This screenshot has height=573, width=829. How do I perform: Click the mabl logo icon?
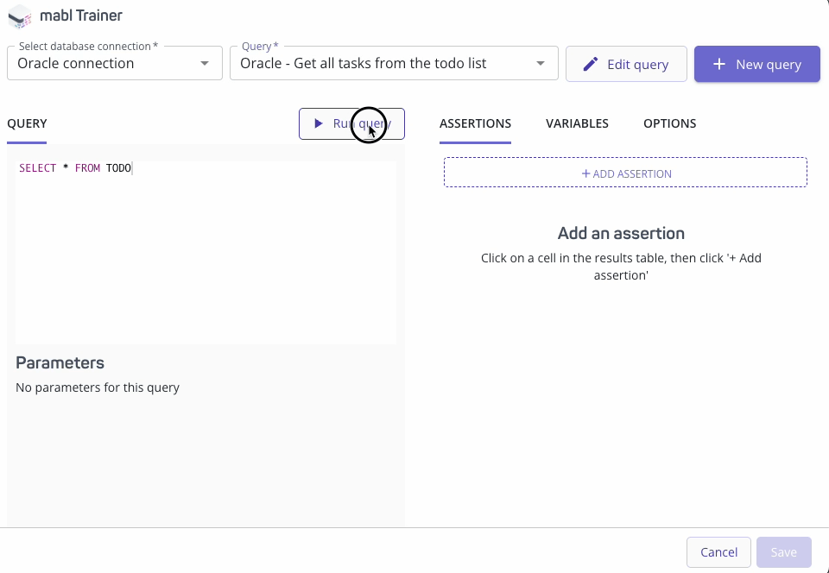(19, 16)
